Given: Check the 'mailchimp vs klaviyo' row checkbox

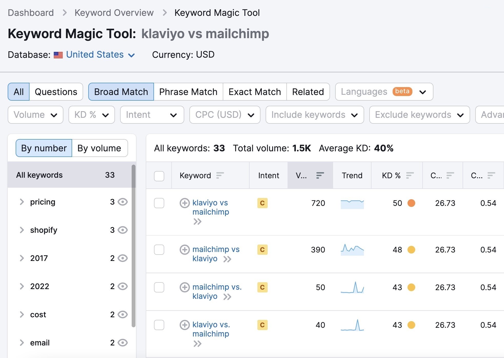Looking at the screenshot, I should tap(159, 250).
